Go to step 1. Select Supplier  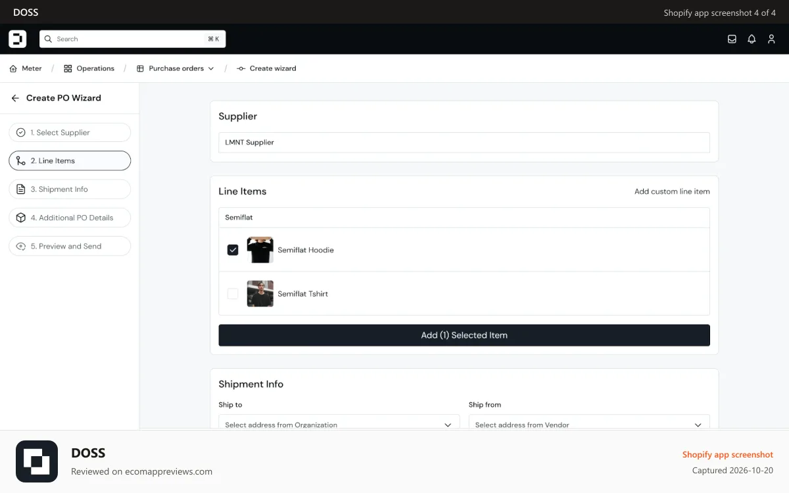point(70,133)
